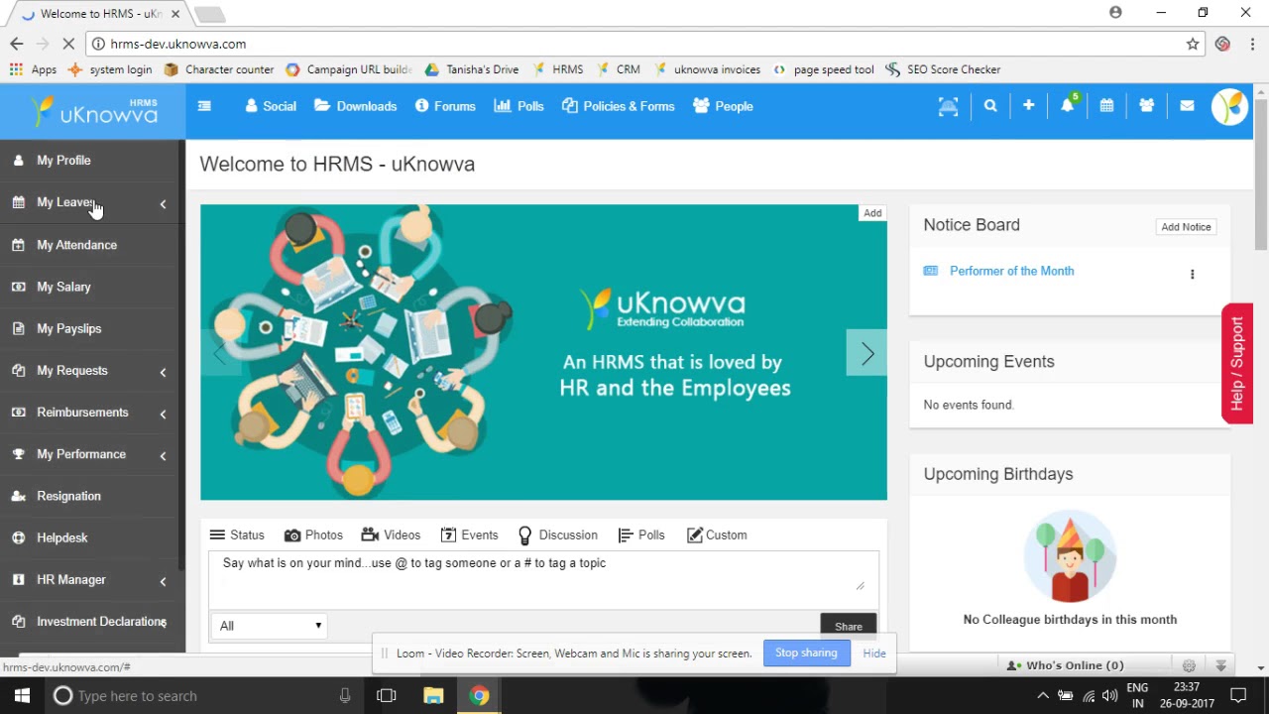This screenshot has height=714, width=1269.
Task: Expand My Leaves submenu arrow
Action: pos(163,204)
